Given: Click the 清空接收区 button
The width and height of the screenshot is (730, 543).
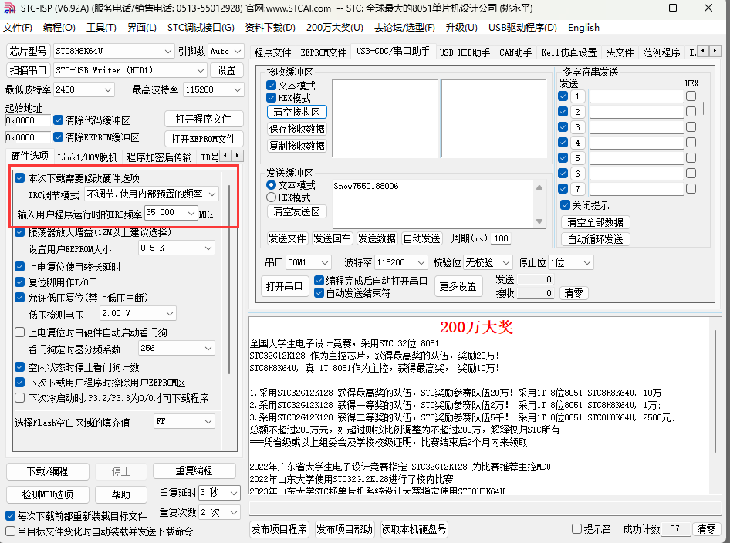Looking at the screenshot, I should click(x=296, y=112).
